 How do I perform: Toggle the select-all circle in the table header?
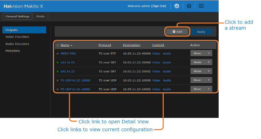pyautogui.click(x=57, y=45)
